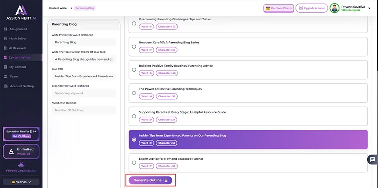378x188 pixels.
Task: Open the chat support icon
Action: click(372, 159)
